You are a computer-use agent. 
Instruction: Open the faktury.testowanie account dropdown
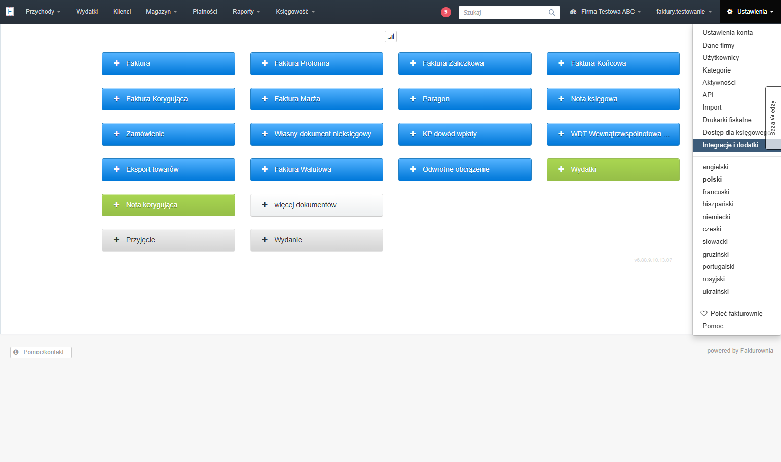(x=684, y=12)
